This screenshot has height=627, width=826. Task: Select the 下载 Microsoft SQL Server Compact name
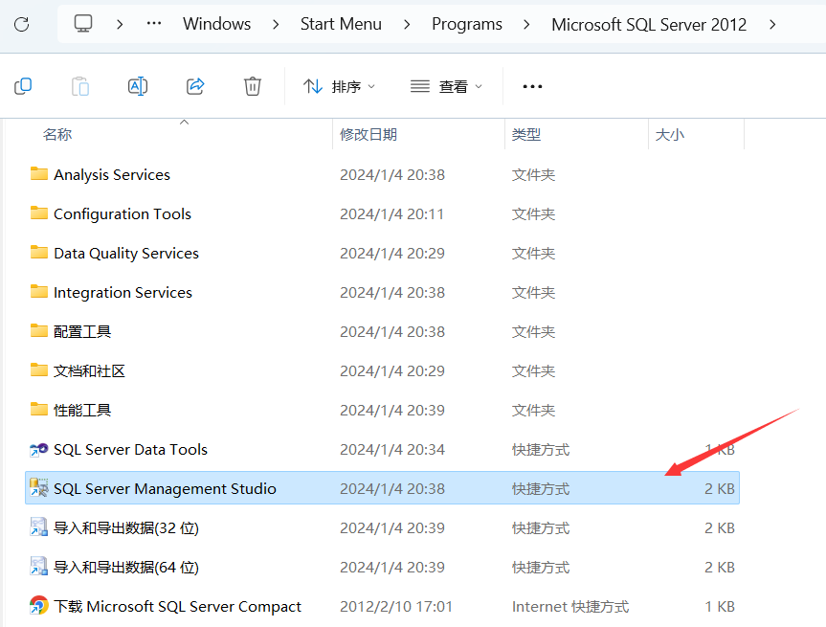(177, 607)
